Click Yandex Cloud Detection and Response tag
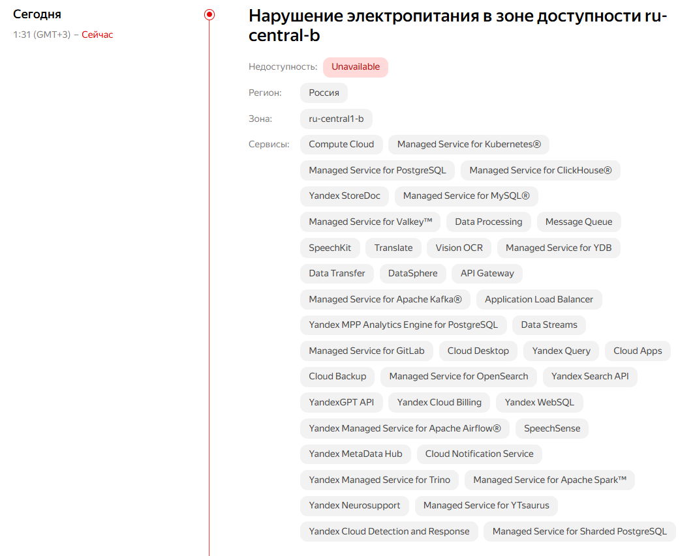This screenshot has height=556, width=693. [x=390, y=532]
